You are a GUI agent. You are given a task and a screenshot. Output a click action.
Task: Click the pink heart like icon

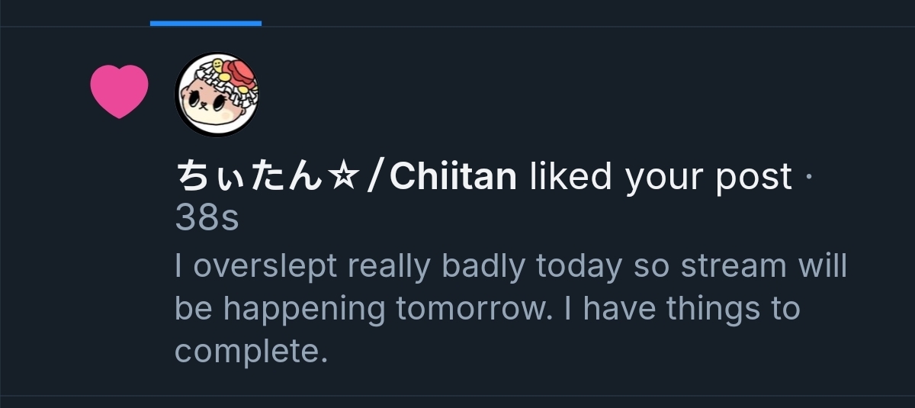(119, 91)
